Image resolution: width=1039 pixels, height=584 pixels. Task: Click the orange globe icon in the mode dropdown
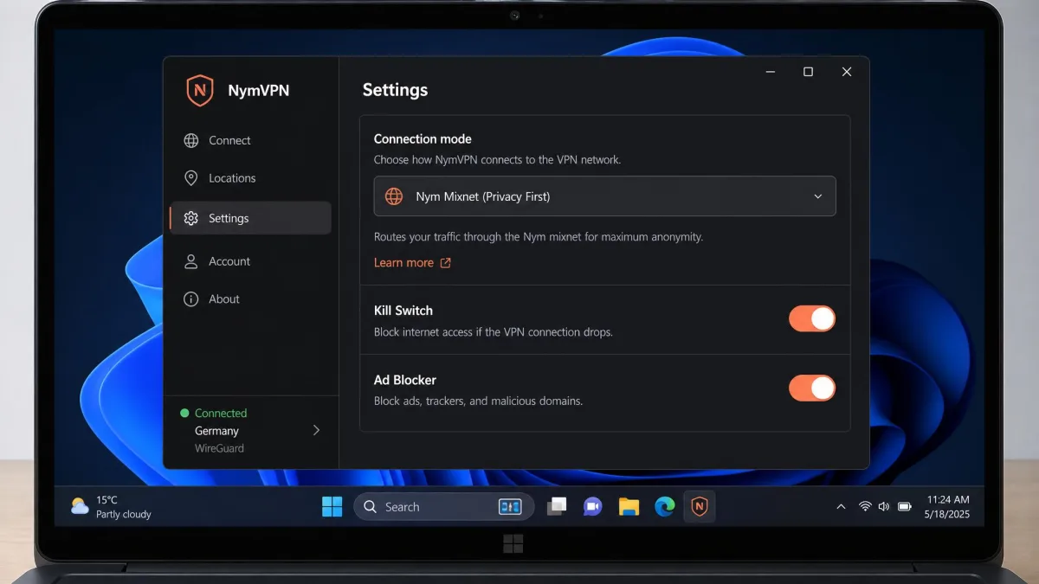click(x=394, y=196)
